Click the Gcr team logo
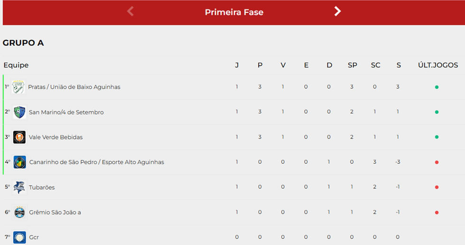This screenshot has width=465, height=245. pyautogui.click(x=19, y=237)
